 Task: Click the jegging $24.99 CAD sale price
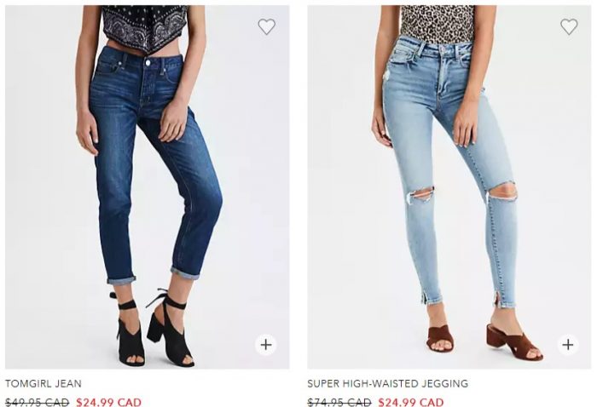[411, 402]
